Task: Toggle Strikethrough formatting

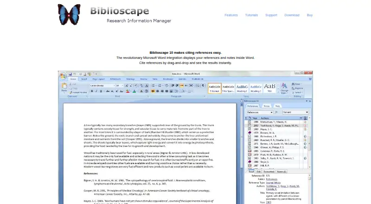Action: click(108, 91)
